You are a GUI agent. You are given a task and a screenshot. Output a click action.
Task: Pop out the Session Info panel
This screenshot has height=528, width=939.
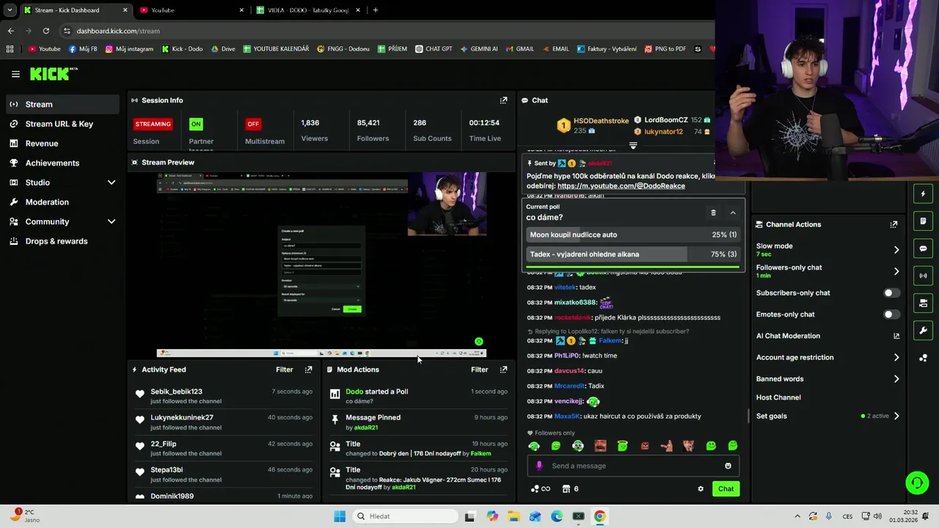click(x=503, y=100)
